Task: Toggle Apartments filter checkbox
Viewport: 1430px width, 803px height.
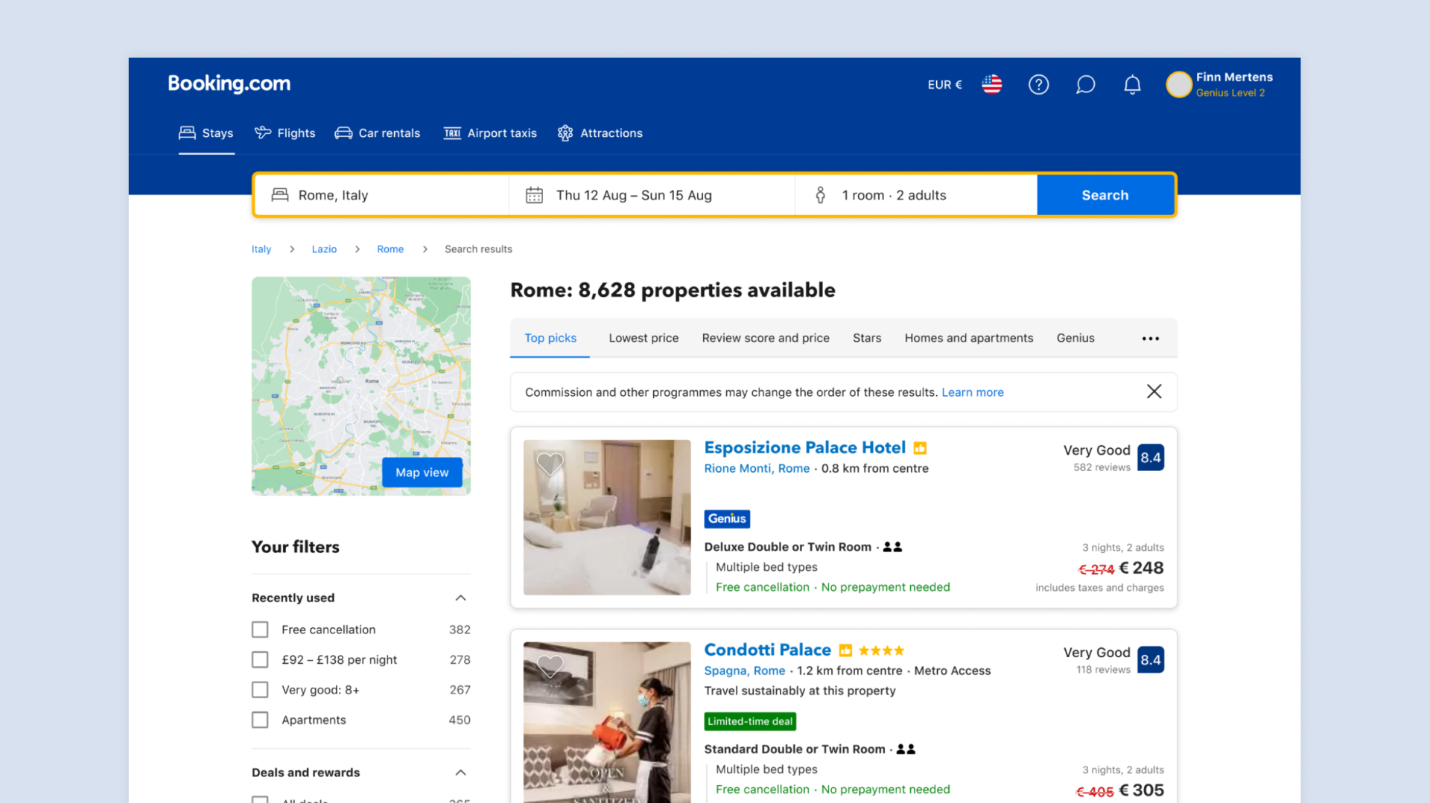Action: 260,720
